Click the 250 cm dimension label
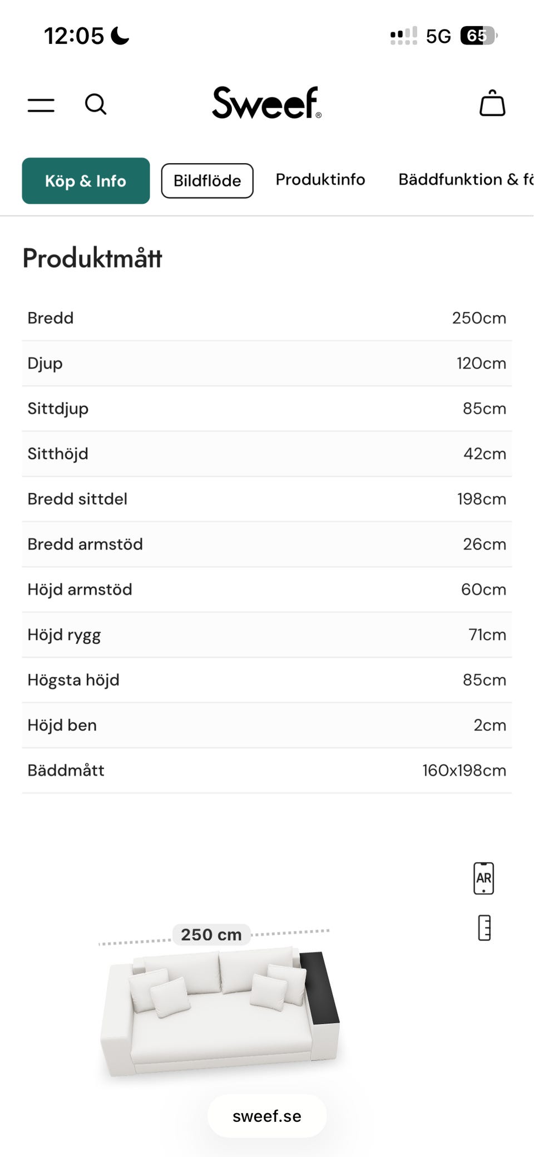The image size is (534, 1157). 211,934
